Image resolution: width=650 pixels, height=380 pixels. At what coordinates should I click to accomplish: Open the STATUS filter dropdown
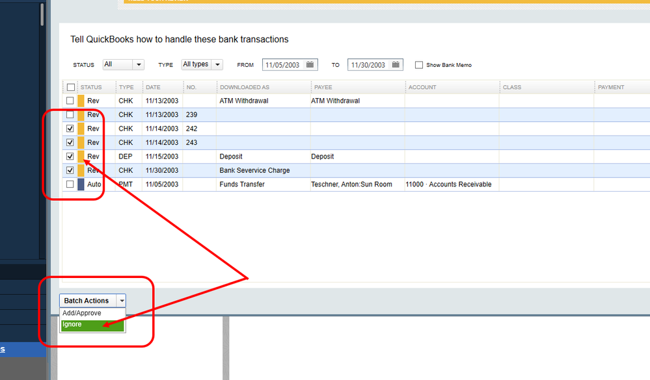[124, 64]
